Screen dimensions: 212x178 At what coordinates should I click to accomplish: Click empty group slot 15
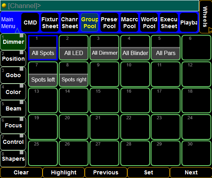pyautogui.click(x=104, y=100)
